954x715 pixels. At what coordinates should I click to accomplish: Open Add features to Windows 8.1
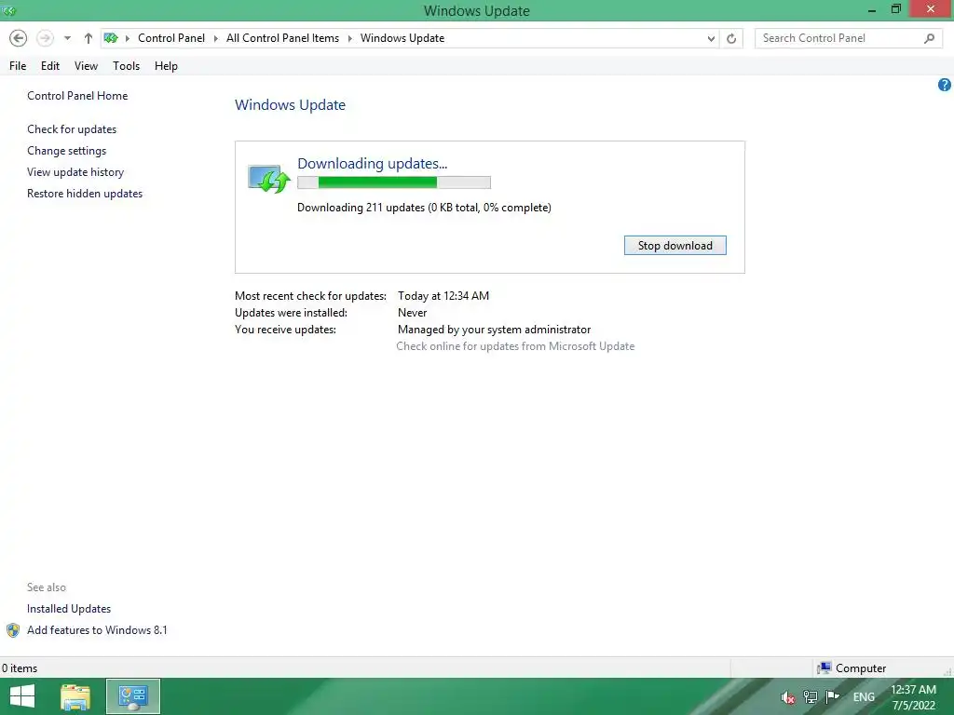point(97,630)
